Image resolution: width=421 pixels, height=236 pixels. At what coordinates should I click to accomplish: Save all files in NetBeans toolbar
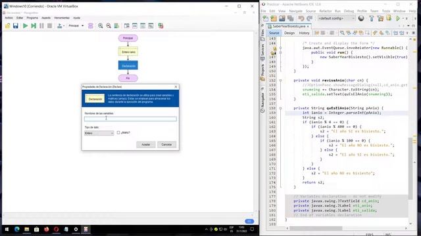tap(291, 18)
